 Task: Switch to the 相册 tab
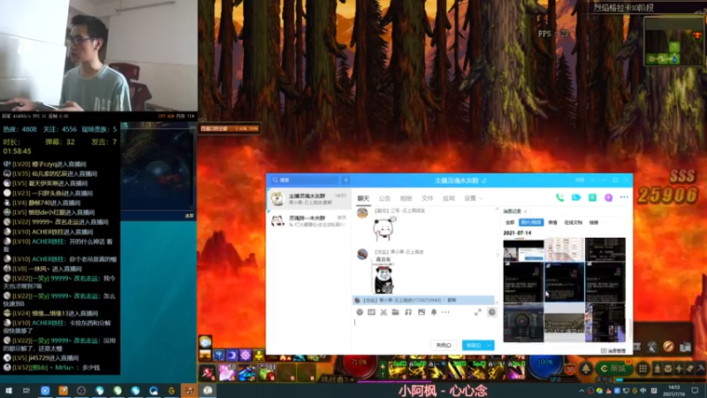pos(406,198)
